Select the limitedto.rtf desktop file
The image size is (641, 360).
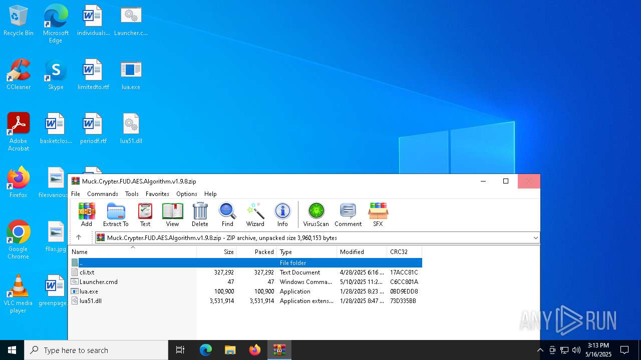point(93,74)
